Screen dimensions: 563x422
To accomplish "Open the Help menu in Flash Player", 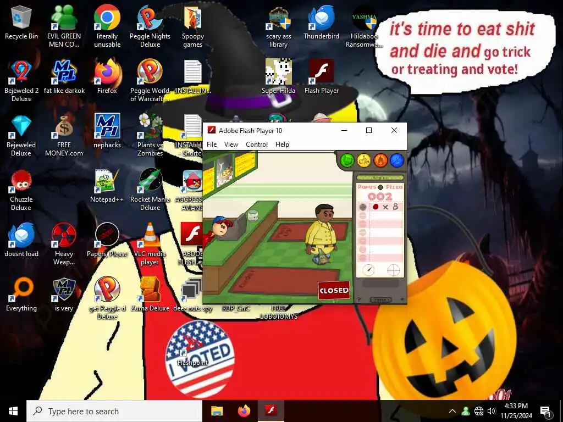I will (x=282, y=145).
